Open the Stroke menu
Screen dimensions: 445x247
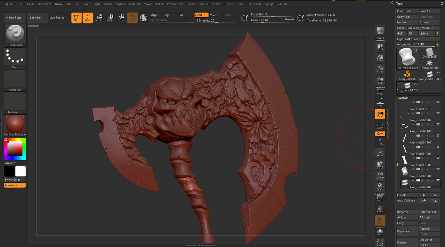(x=216, y=4)
